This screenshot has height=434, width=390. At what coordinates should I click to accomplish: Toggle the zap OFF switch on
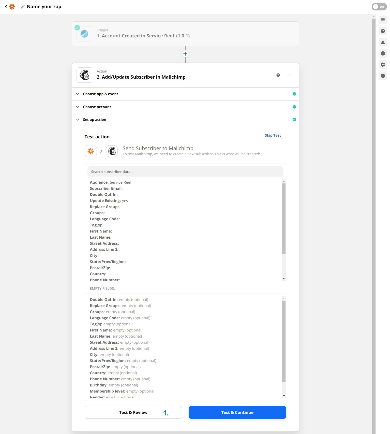coord(379,7)
